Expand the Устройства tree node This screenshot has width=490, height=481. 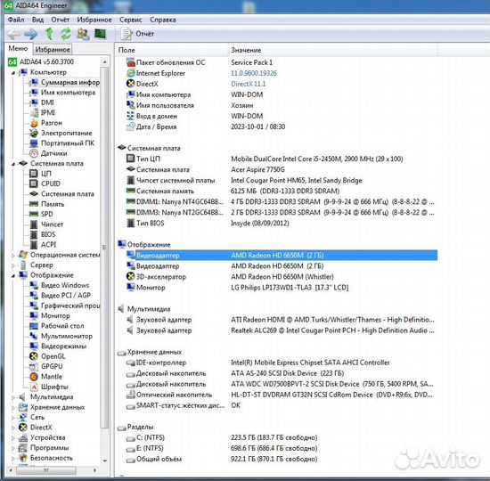point(13,438)
